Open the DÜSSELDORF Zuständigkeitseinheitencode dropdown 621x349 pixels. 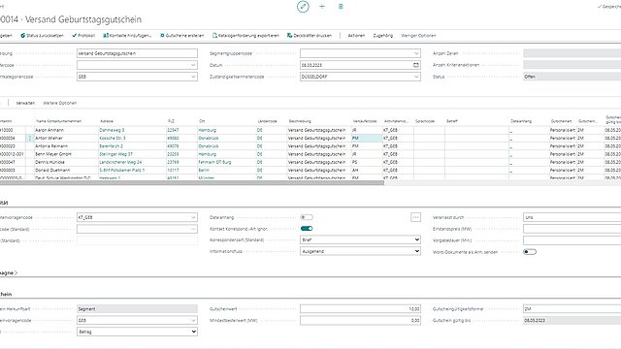[416, 77]
